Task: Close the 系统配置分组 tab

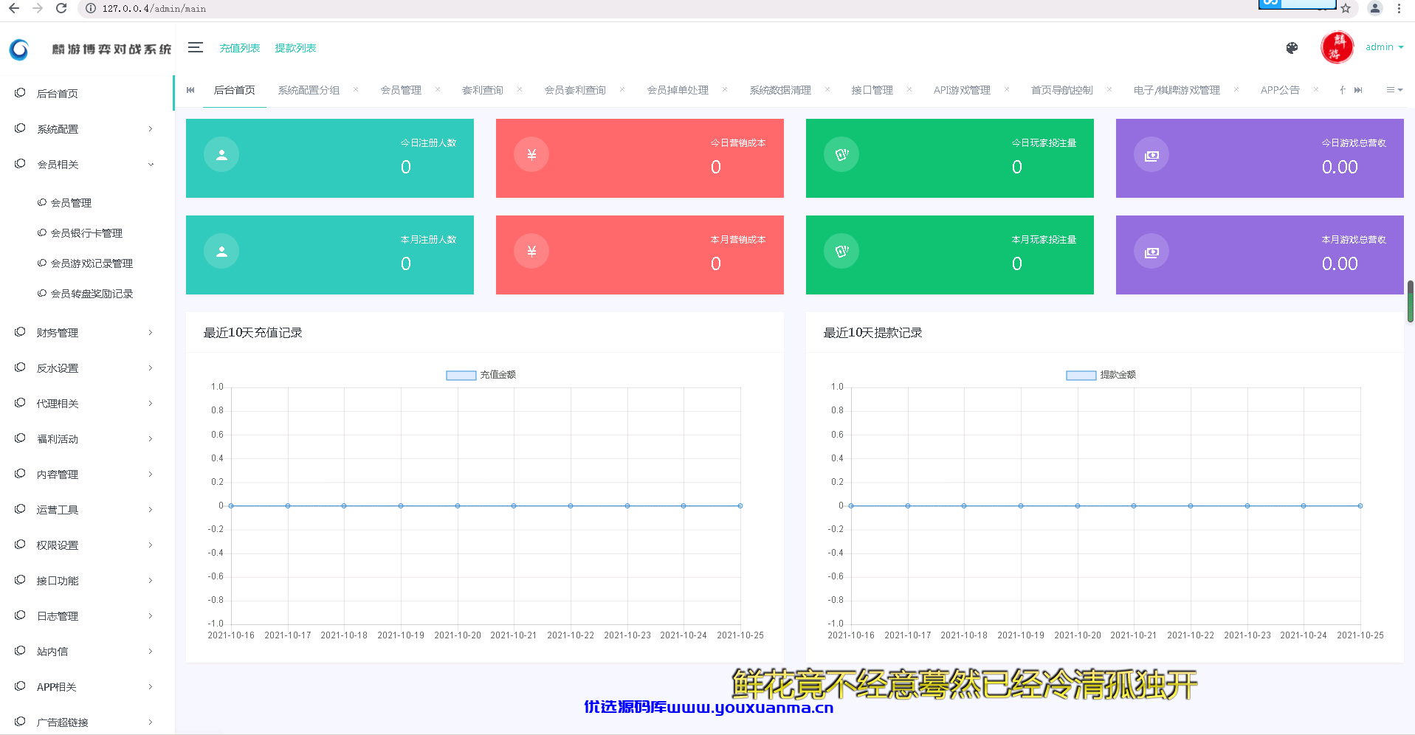Action: tap(356, 89)
